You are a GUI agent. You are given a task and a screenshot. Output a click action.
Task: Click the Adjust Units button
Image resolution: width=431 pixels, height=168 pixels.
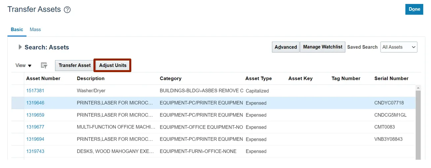point(113,65)
